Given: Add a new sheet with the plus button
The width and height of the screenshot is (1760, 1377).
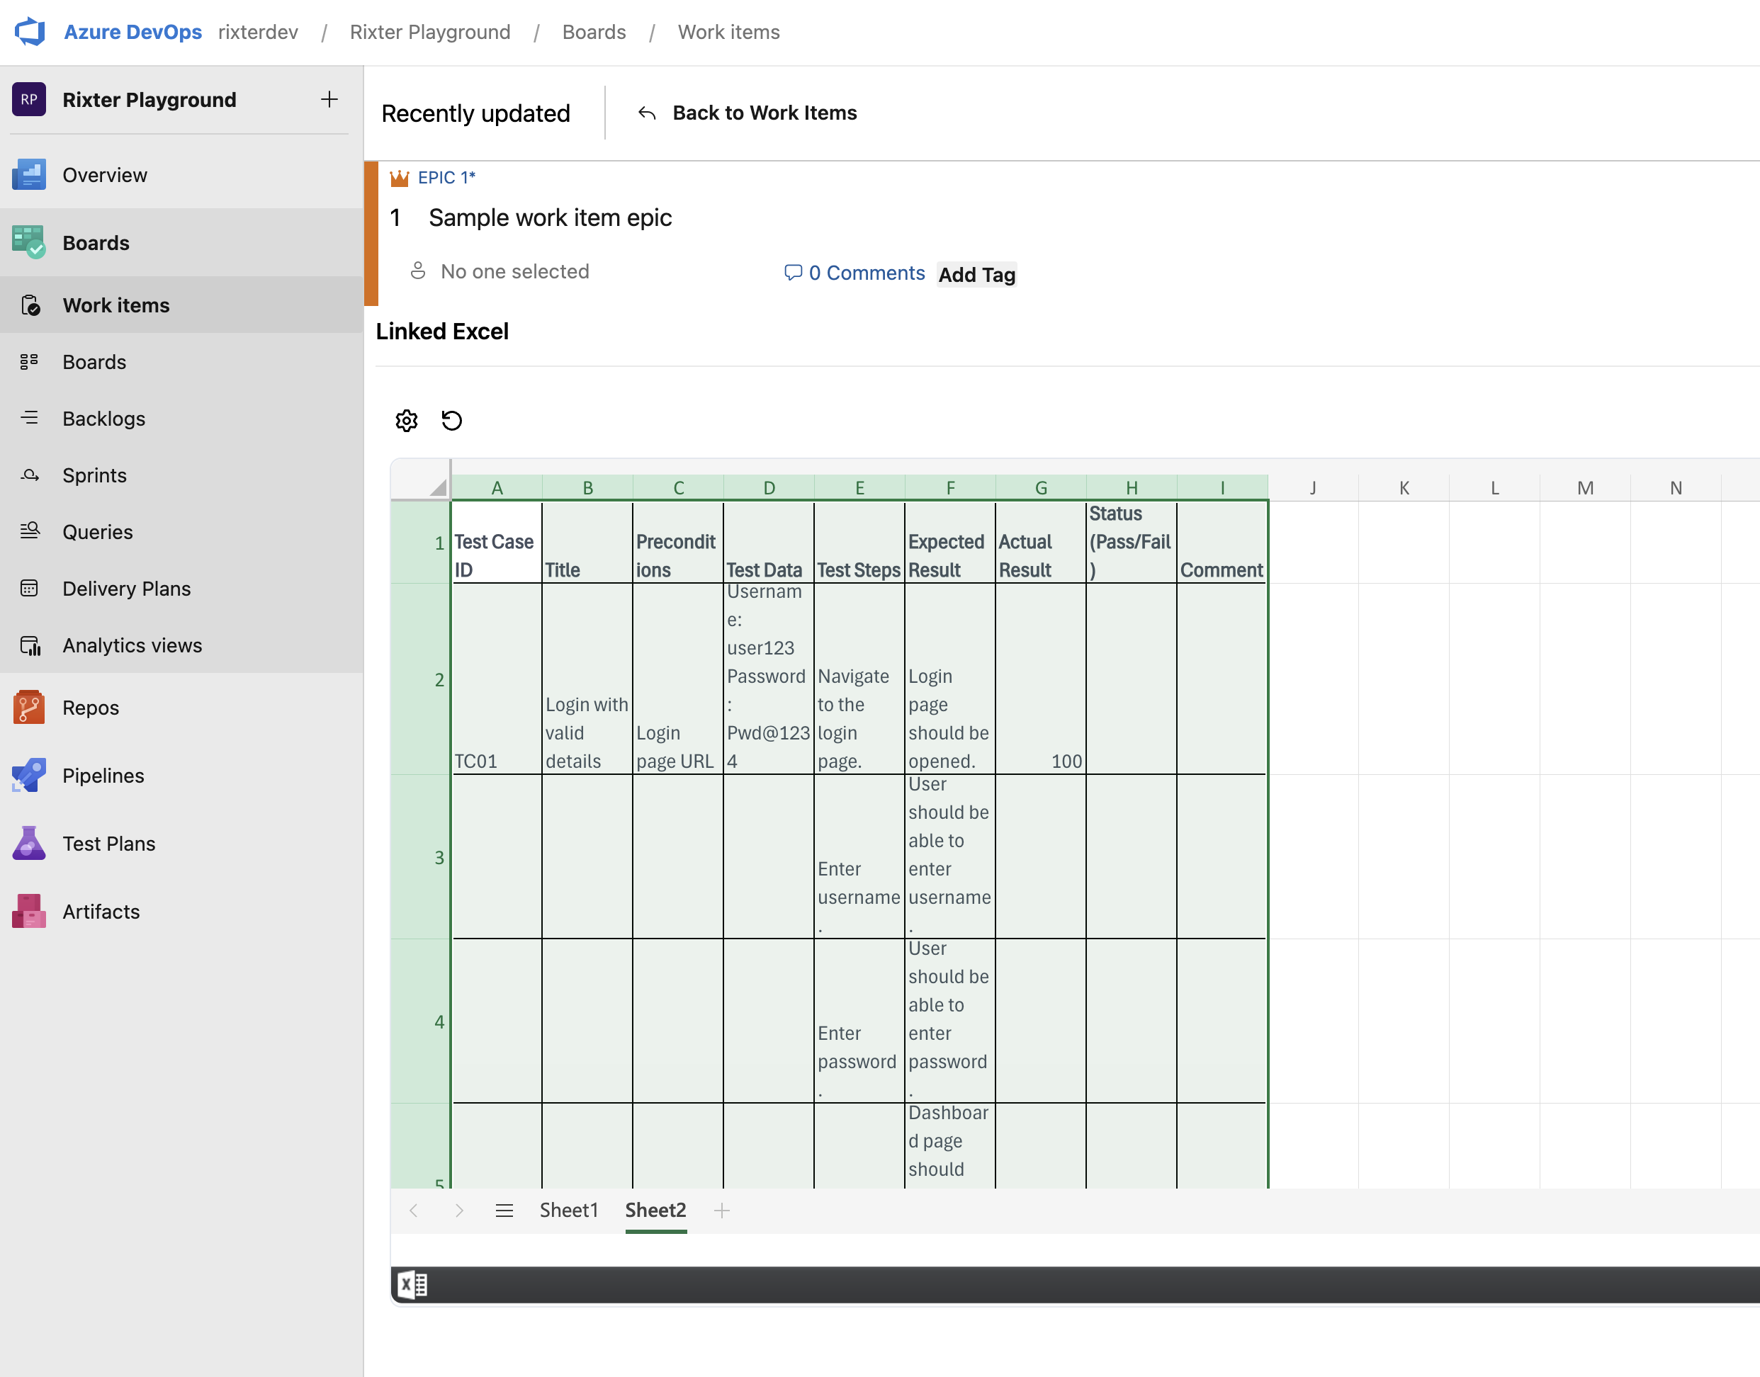Looking at the screenshot, I should coord(721,1209).
